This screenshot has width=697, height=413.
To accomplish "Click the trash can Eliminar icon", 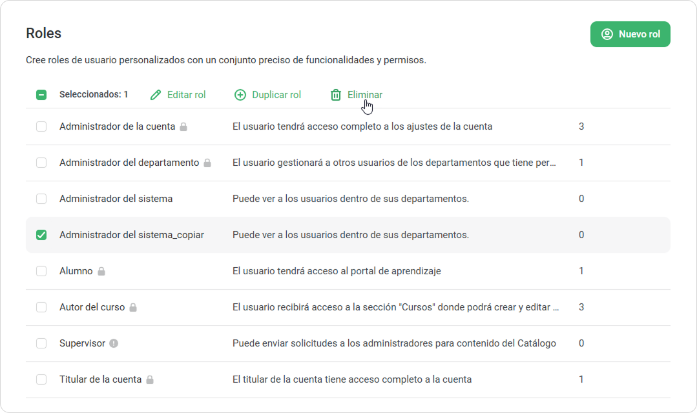I will coord(336,95).
